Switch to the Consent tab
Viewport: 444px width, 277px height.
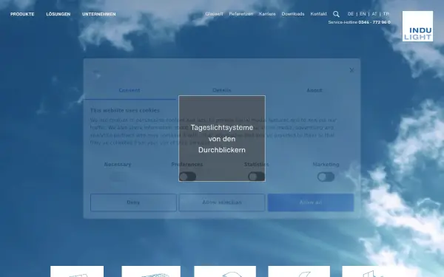click(x=129, y=90)
